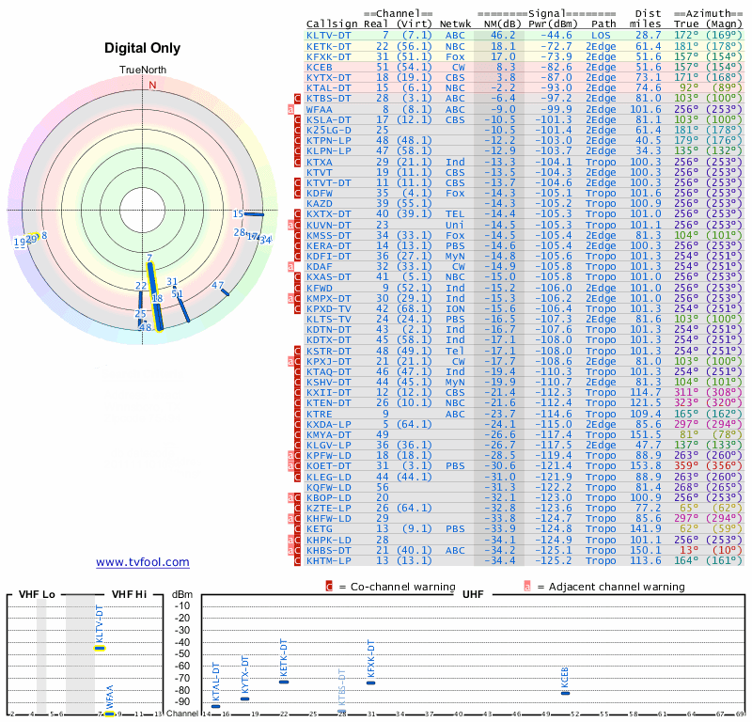Click the WFAA marker in the VHF Hi chart
Screen dimensions: 752x722
pyautogui.click(x=110, y=714)
